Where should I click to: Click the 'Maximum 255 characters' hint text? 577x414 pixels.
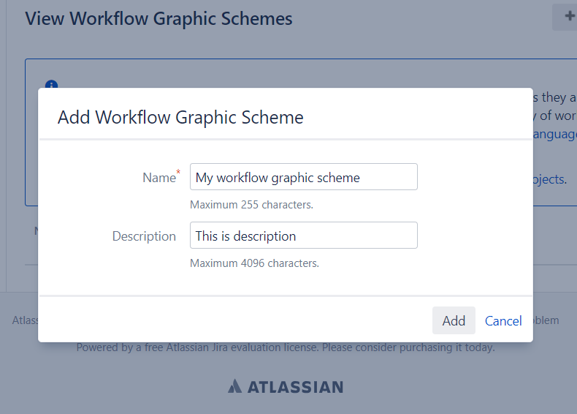(251, 205)
